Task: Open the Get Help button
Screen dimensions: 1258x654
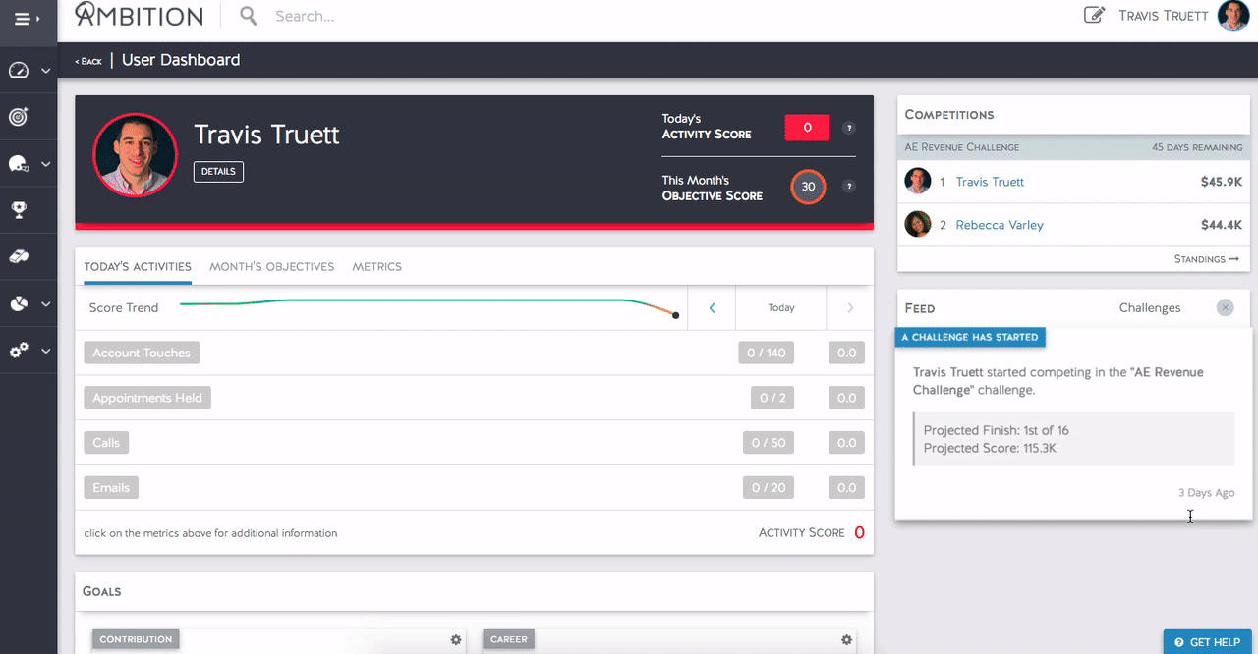Action: (x=1207, y=642)
